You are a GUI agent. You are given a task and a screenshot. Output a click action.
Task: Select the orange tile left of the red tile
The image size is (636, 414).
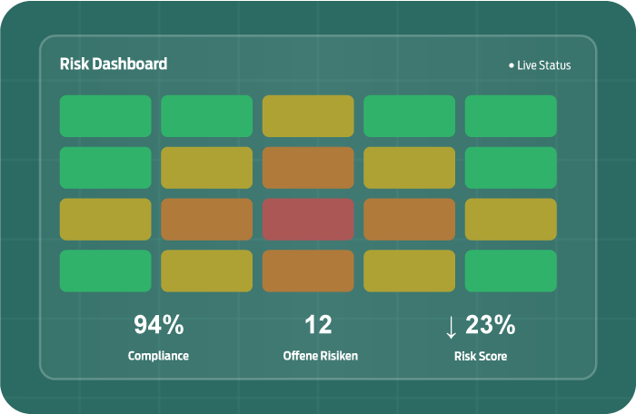coord(206,219)
